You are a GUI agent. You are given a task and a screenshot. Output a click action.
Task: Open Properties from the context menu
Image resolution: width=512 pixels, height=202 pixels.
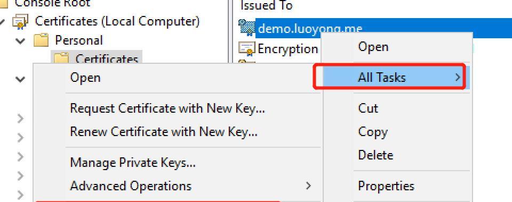pos(386,186)
